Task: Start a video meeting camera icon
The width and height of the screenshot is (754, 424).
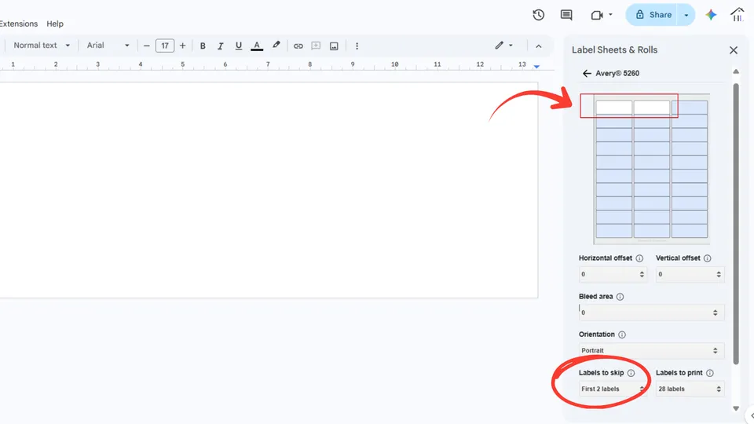Action: (x=597, y=16)
